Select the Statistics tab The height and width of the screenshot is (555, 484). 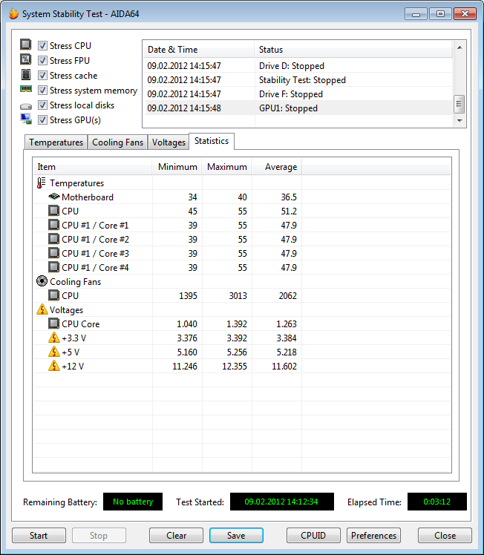(212, 141)
